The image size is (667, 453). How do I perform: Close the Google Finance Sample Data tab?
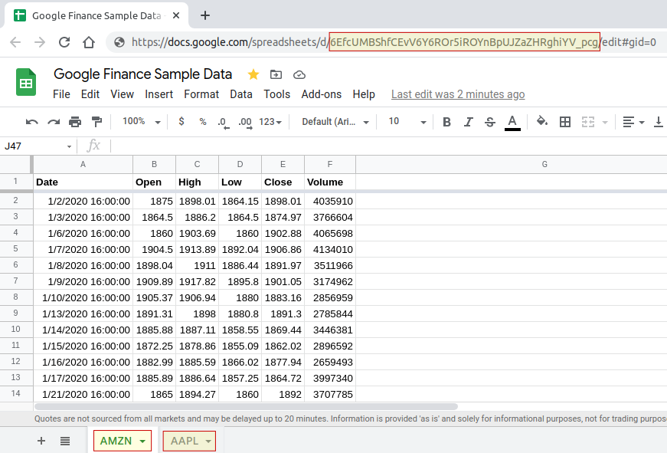coord(176,16)
